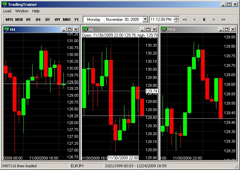
Task: Minimize the H4 chart window
Action: coord(64,29)
